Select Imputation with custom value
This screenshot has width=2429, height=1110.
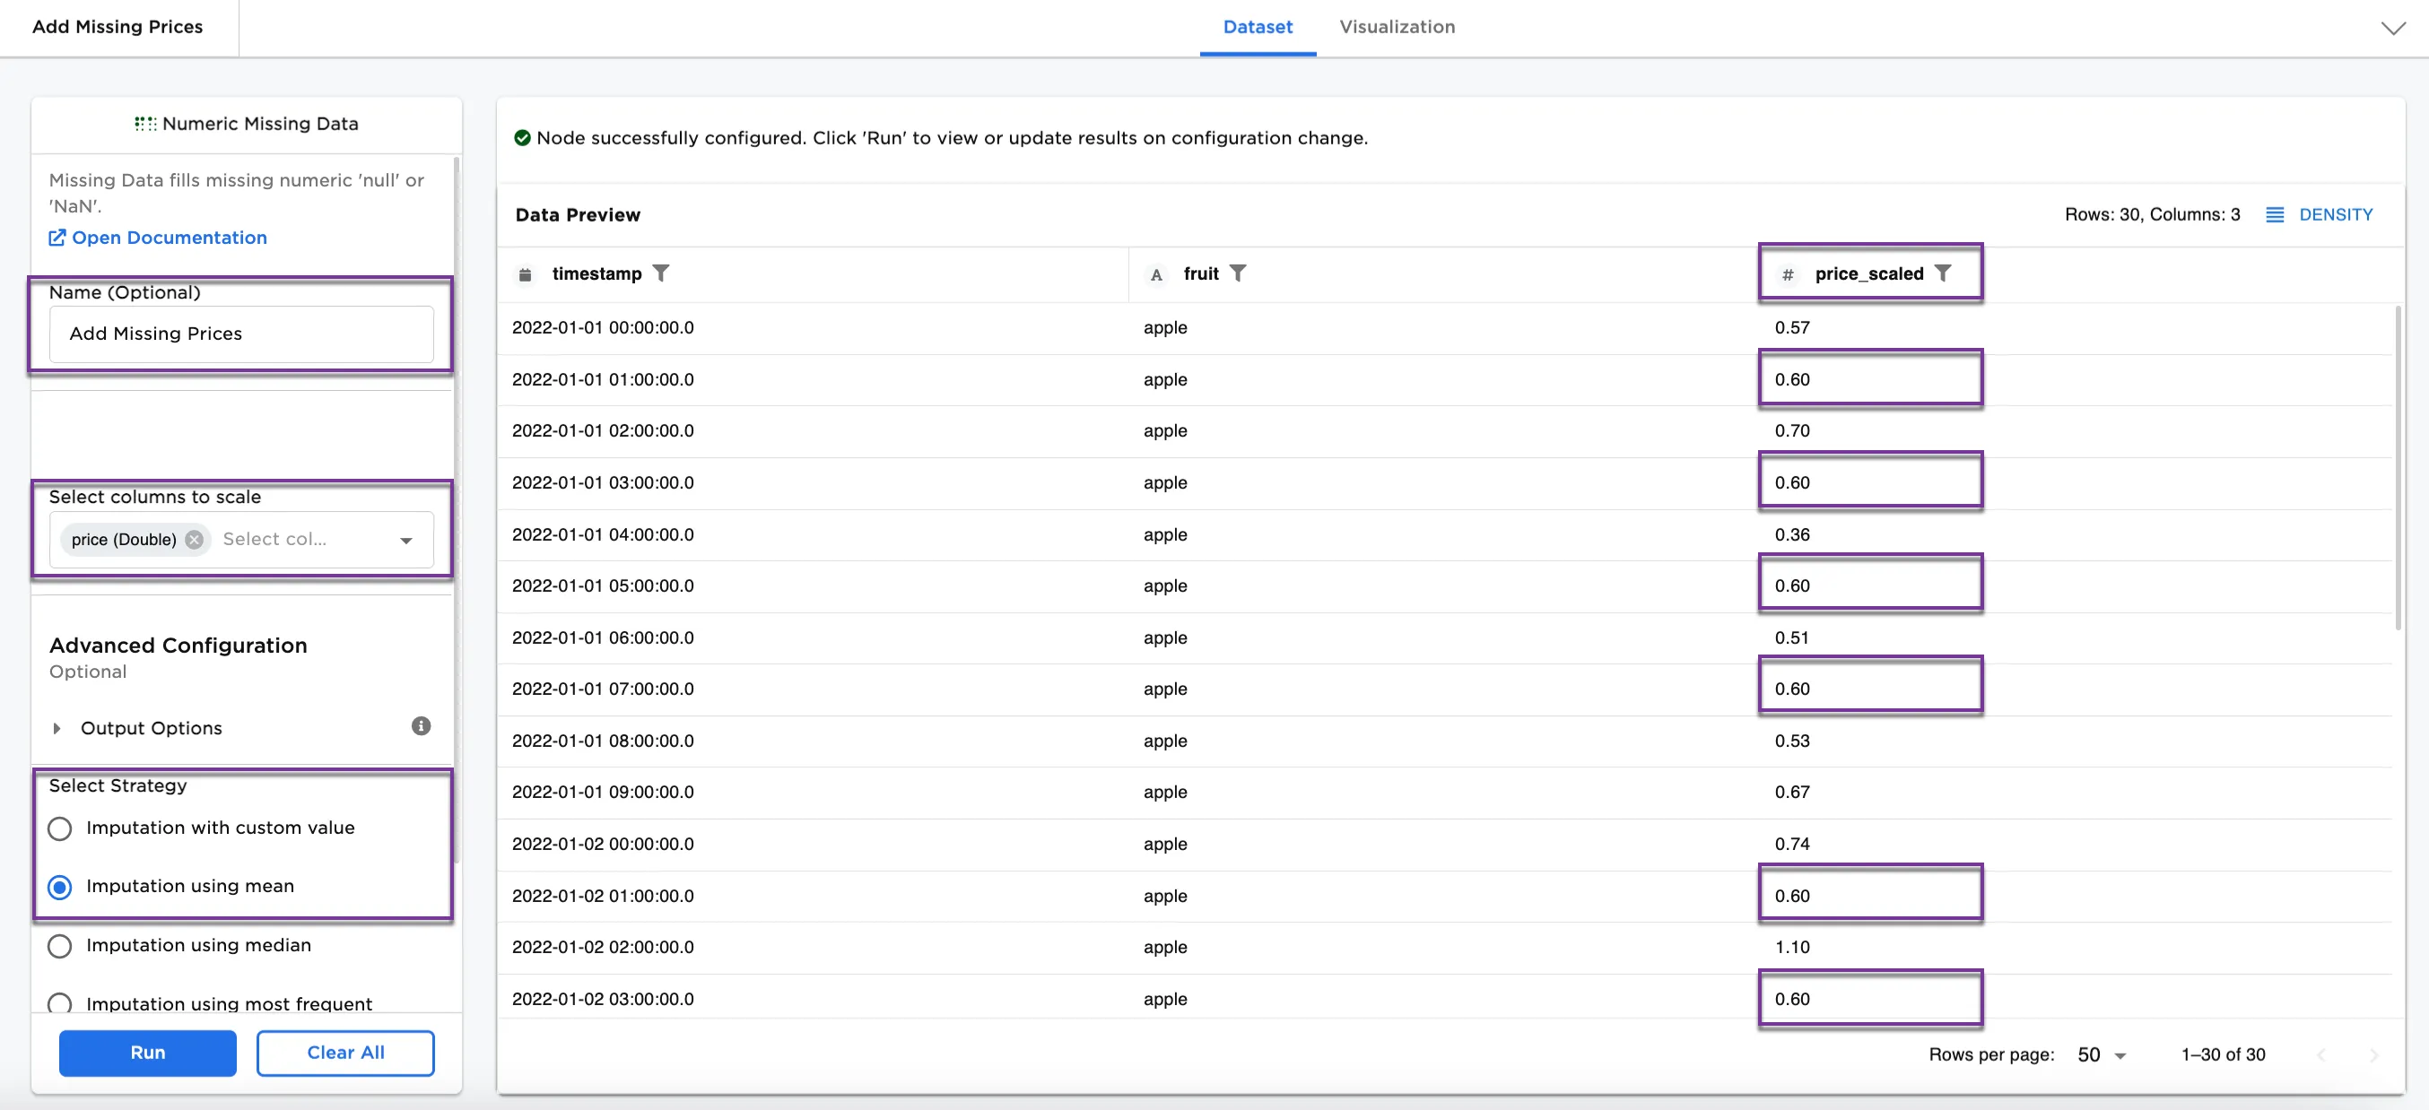coord(59,828)
